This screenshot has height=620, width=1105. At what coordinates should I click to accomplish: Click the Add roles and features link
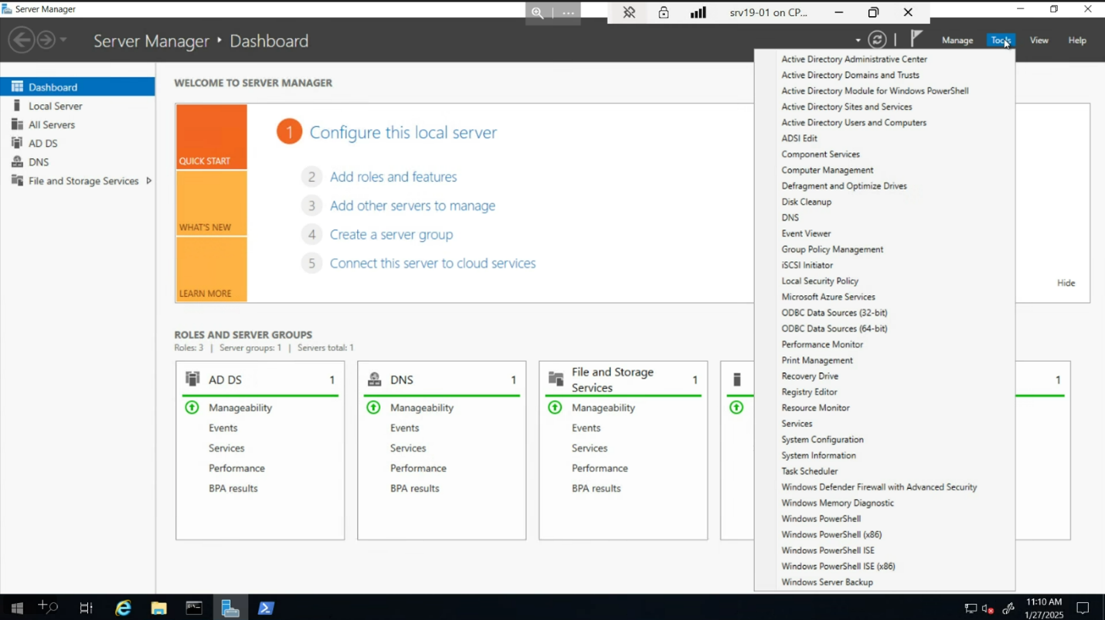[x=393, y=176]
